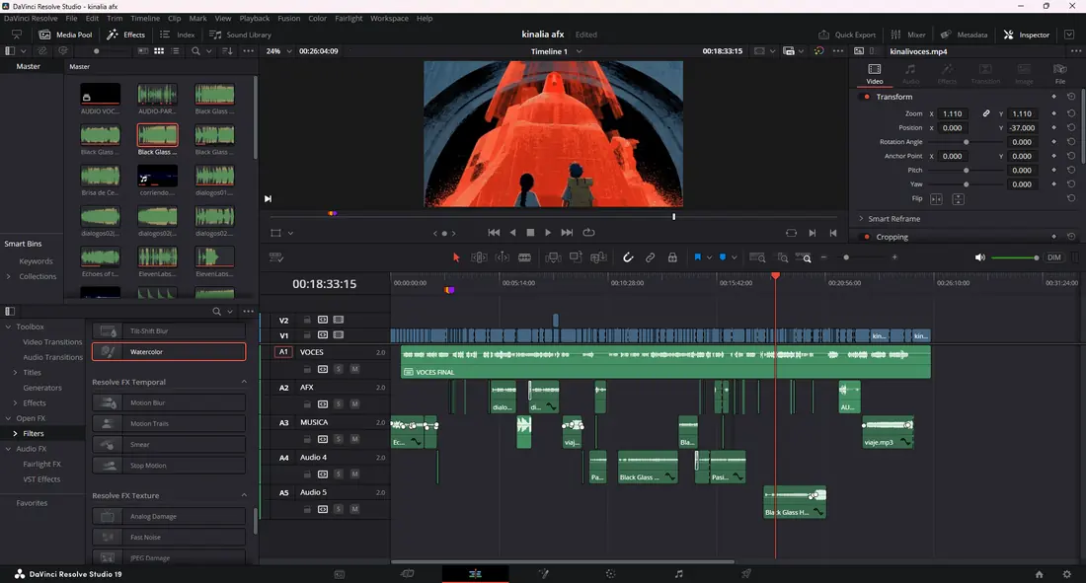
Task: Jump to last frame of timeline
Action: coord(567,233)
